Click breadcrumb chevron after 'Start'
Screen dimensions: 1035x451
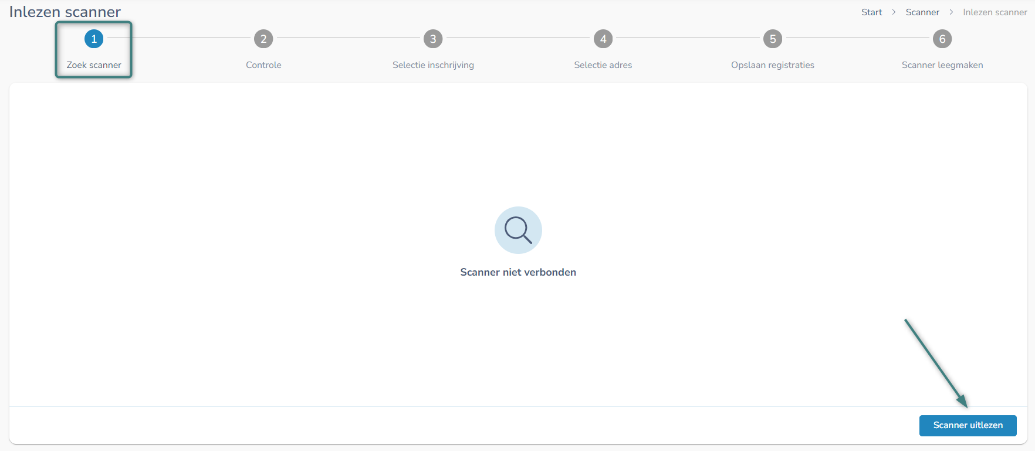(x=894, y=12)
